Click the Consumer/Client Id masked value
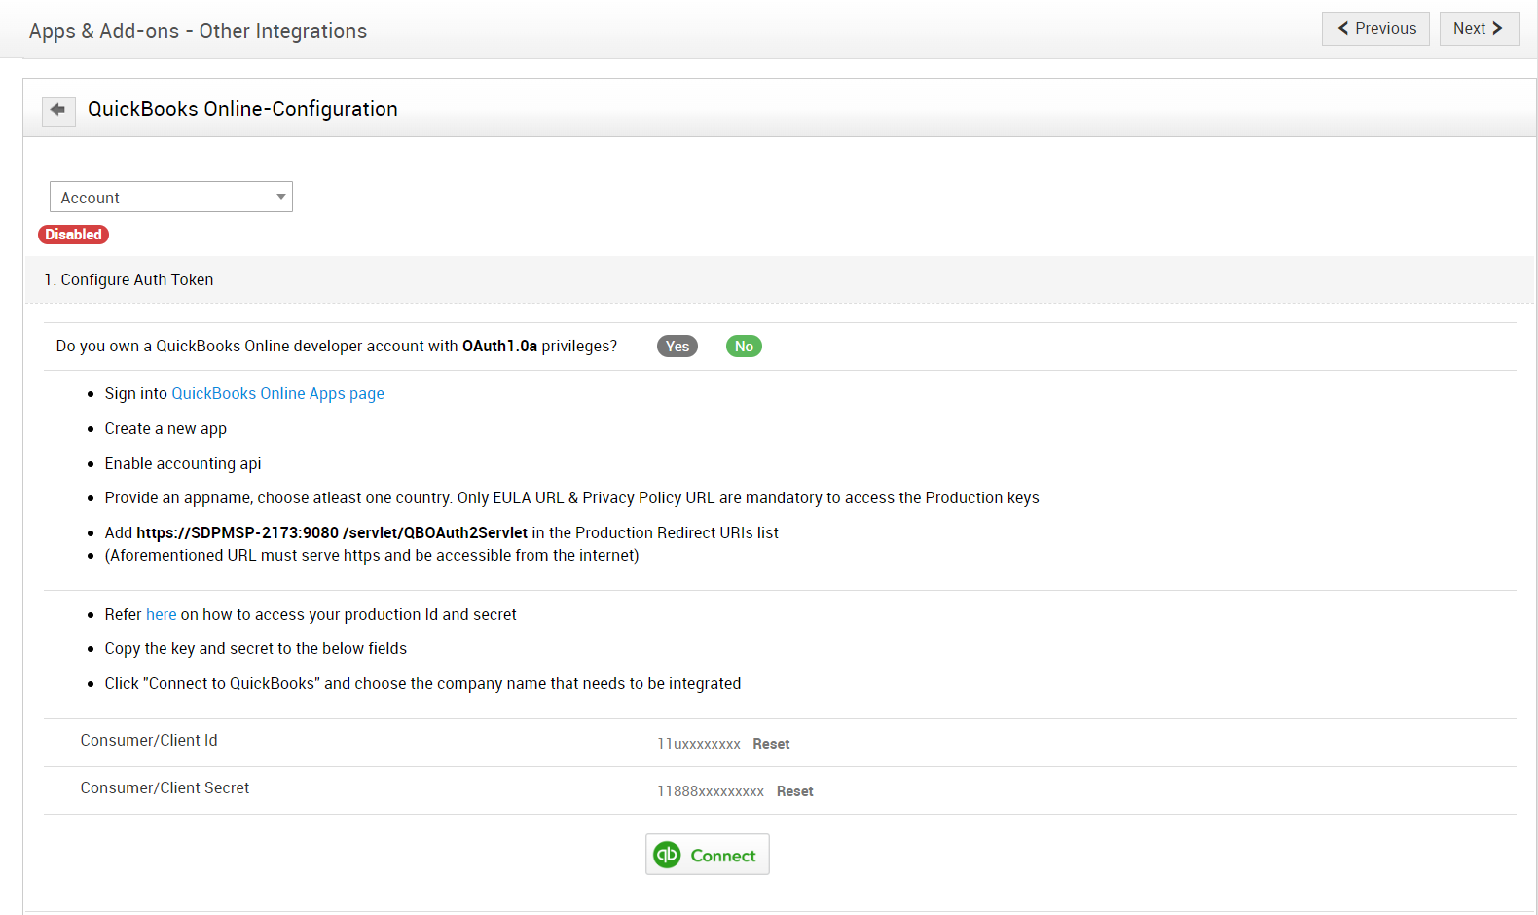The width and height of the screenshot is (1538, 915). pos(698,744)
